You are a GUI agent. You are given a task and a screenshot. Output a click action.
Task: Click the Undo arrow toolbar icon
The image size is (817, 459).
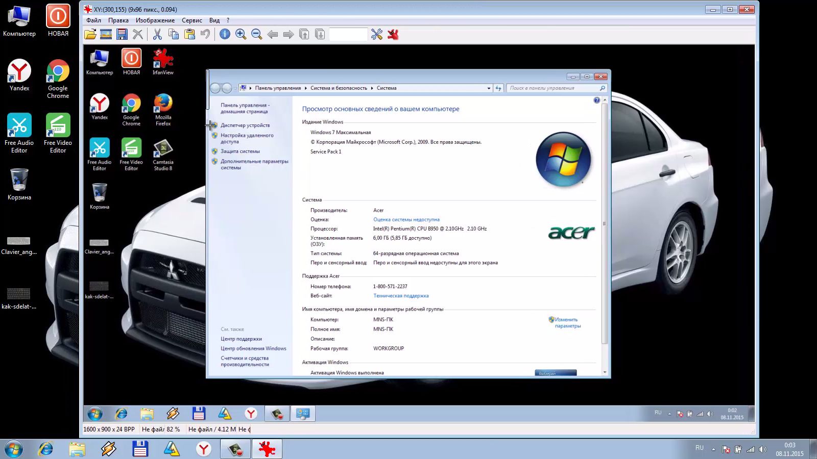(x=205, y=34)
